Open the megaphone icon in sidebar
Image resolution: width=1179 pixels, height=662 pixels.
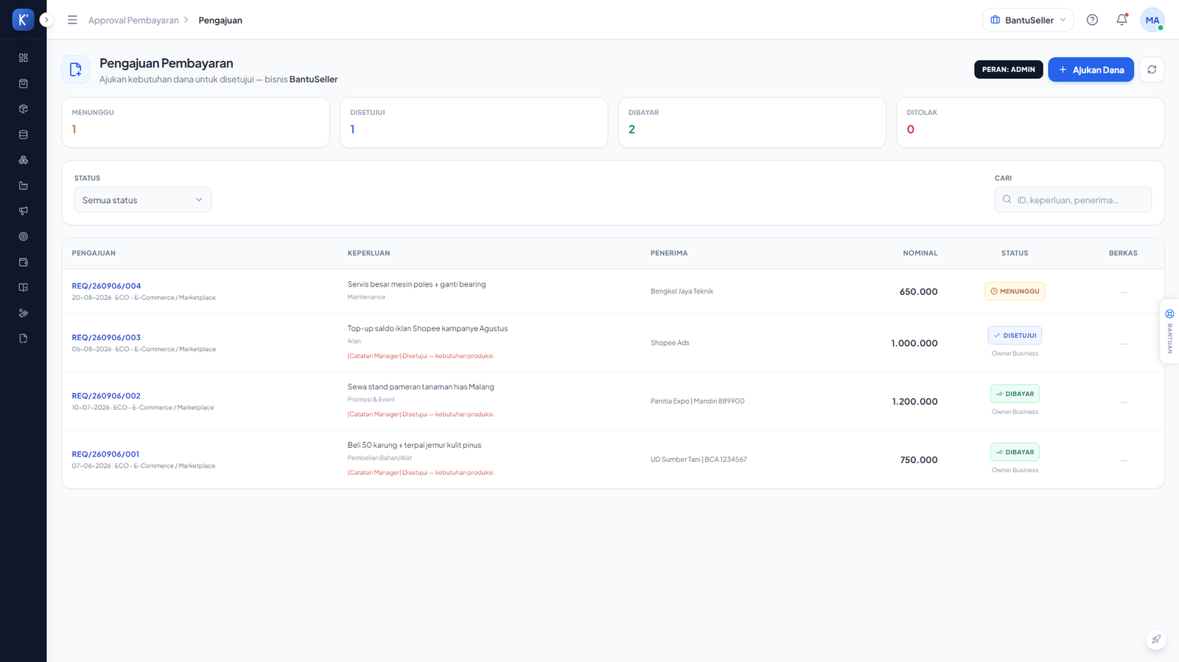(24, 211)
